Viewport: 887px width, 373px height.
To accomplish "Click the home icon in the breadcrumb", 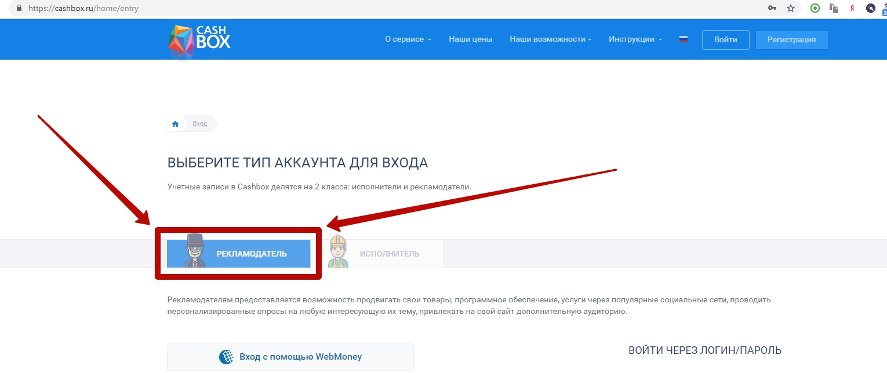I will pos(176,124).
